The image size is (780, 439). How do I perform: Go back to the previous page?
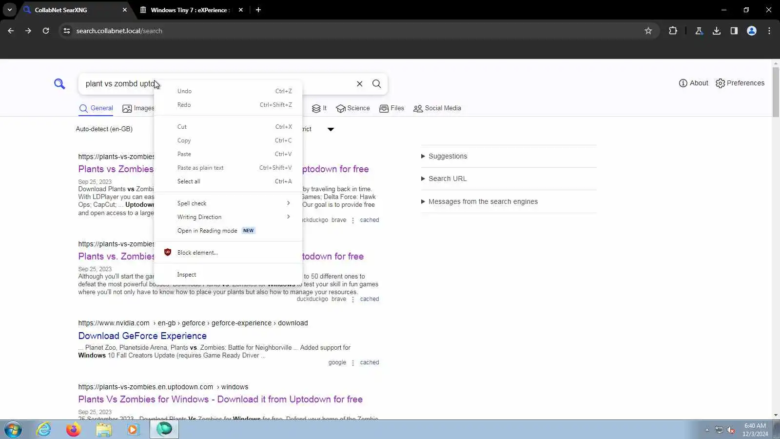click(x=11, y=31)
